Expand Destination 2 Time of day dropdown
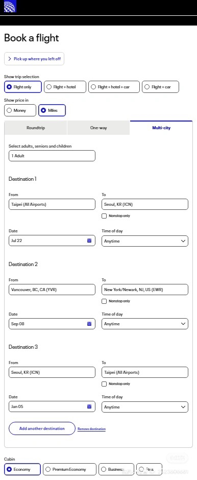Screen dimensions: 197x480 pyautogui.click(x=145, y=324)
